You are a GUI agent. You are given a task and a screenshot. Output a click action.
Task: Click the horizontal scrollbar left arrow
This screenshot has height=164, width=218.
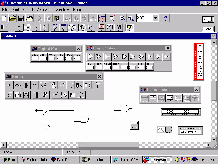[4, 145]
